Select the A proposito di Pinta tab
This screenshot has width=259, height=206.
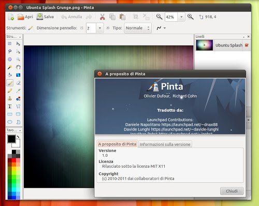point(117,144)
